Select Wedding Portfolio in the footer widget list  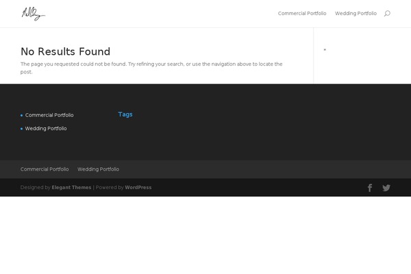click(x=46, y=129)
